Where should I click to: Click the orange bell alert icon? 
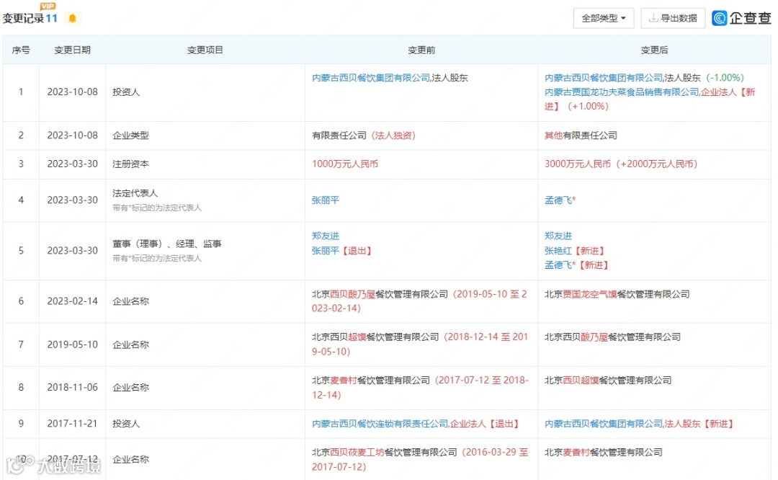[73, 18]
